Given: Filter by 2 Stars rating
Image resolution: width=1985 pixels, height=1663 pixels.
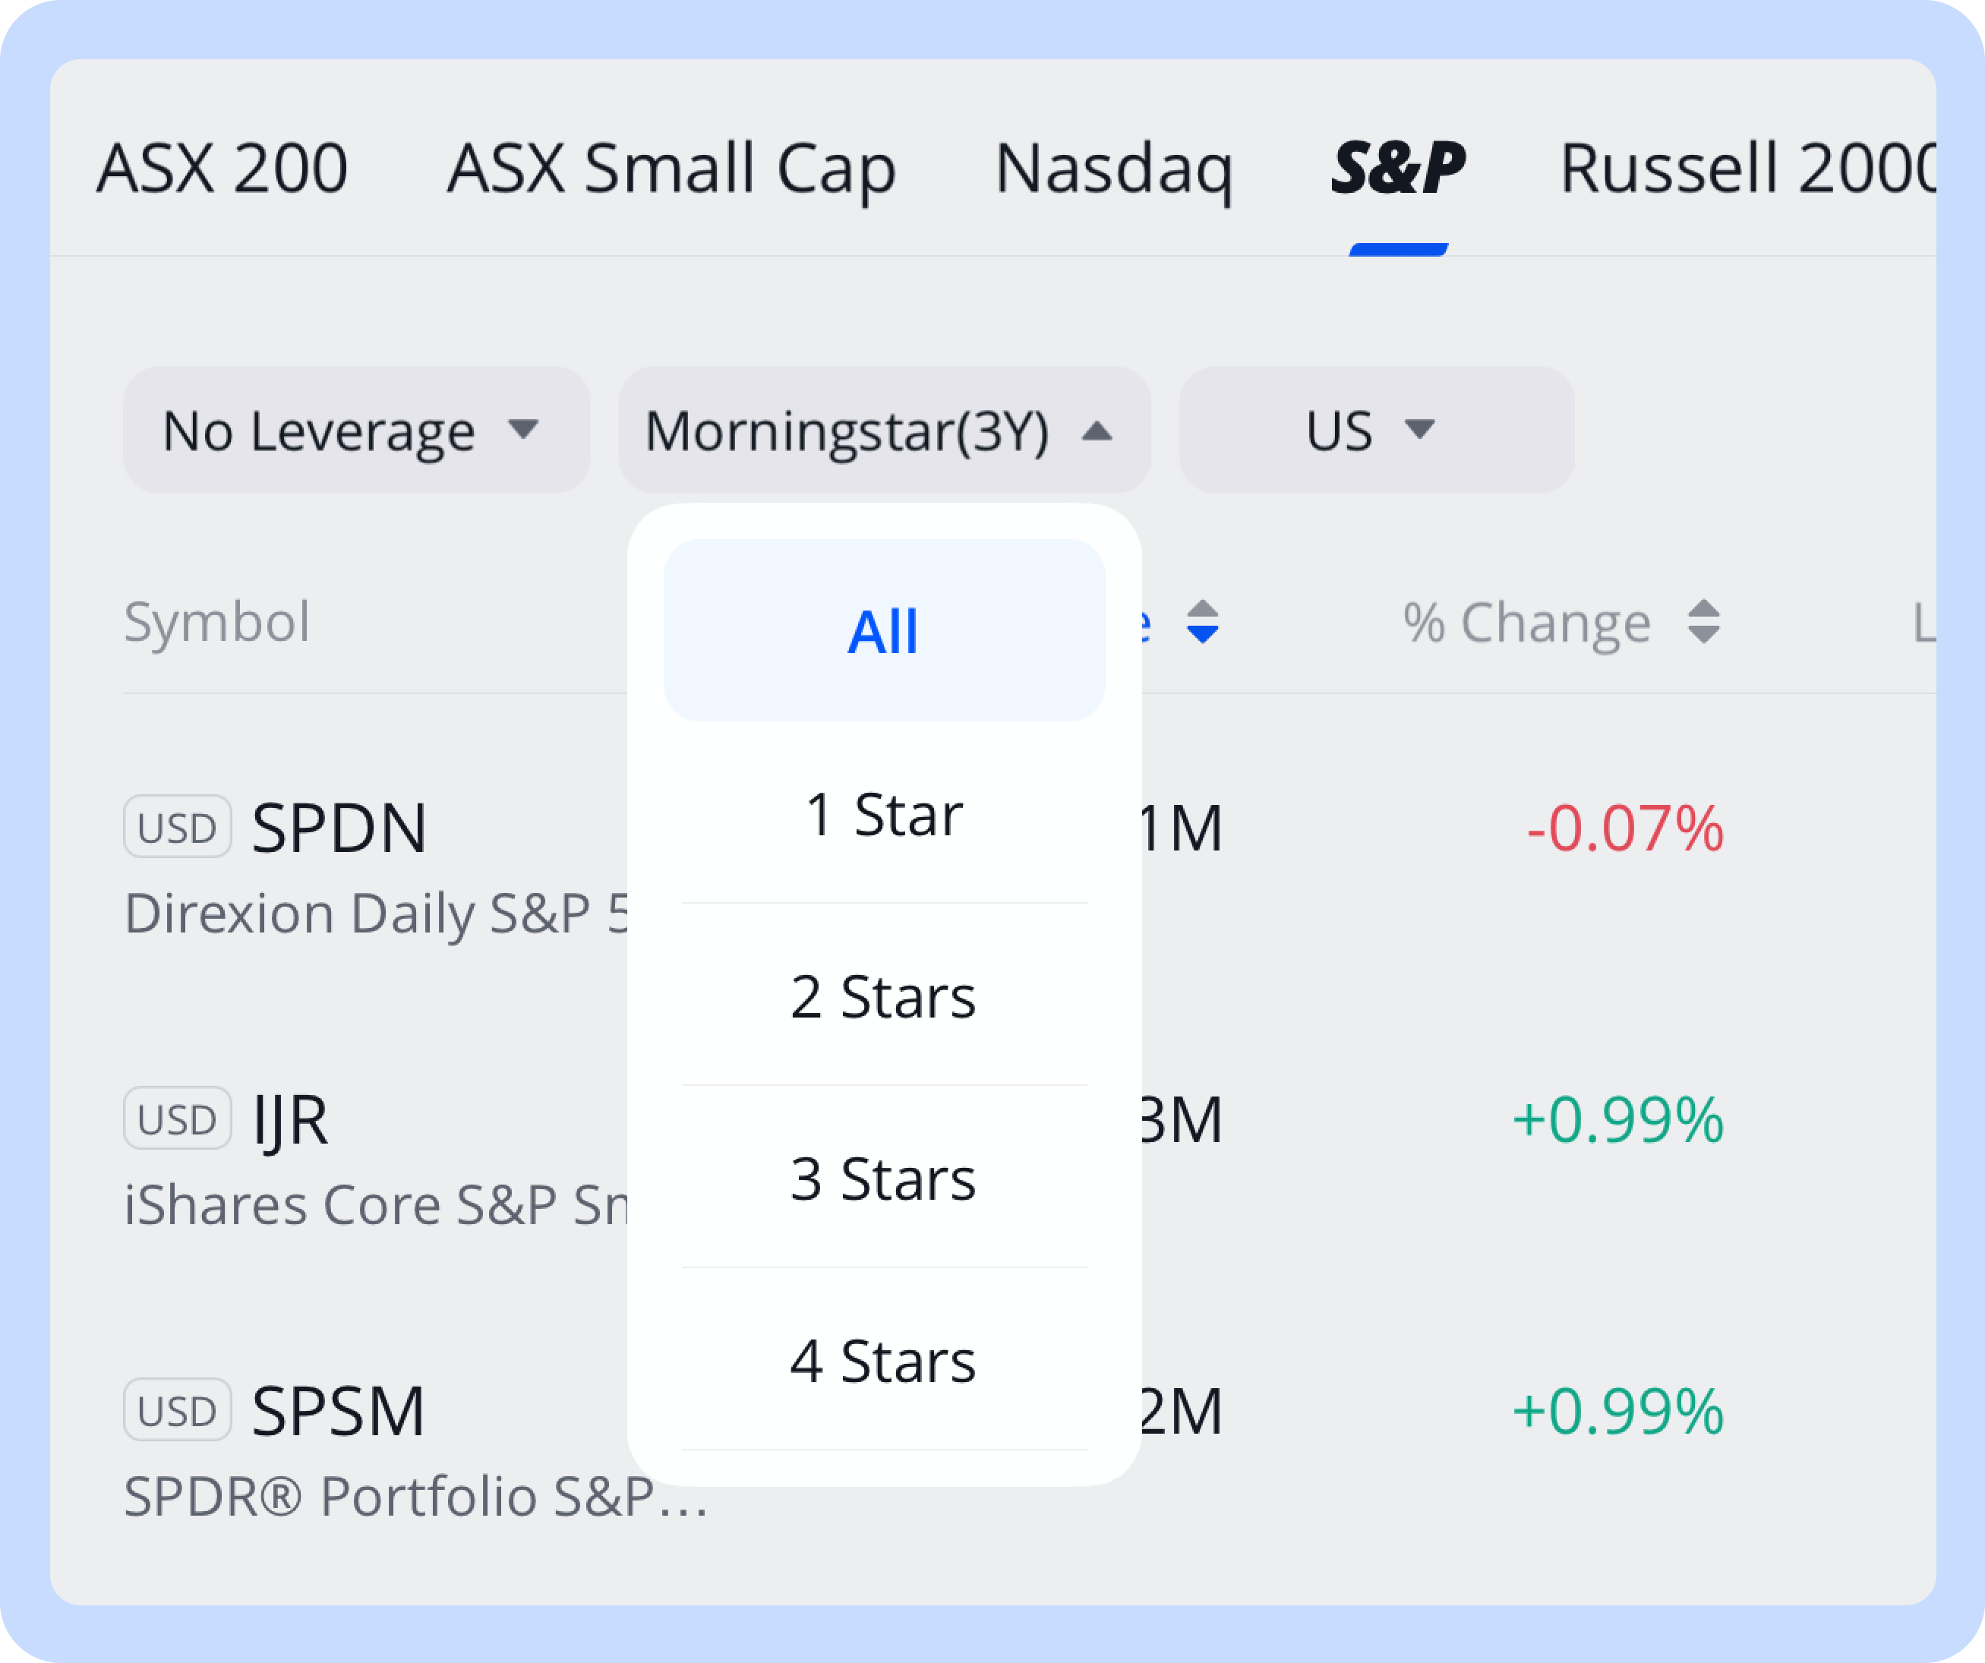Looking at the screenshot, I should point(883,996).
